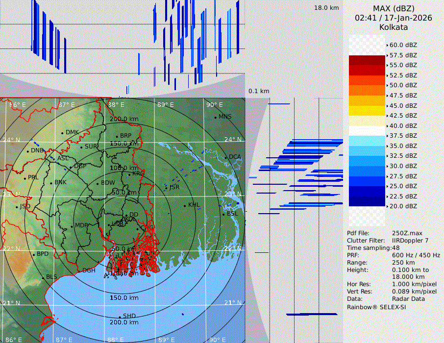Select the BRP station marker
This screenshot has height=343, width=444.
(x=117, y=136)
